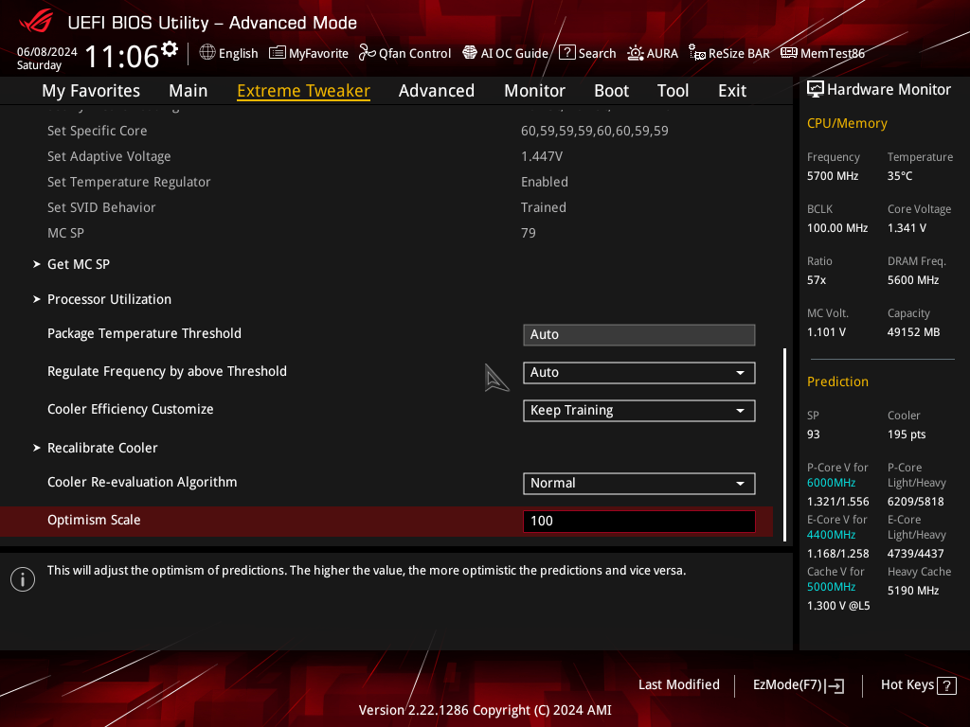This screenshot has width=970, height=727.
Task: Click Set Temperature Regulator Enabled value
Action: point(545,182)
